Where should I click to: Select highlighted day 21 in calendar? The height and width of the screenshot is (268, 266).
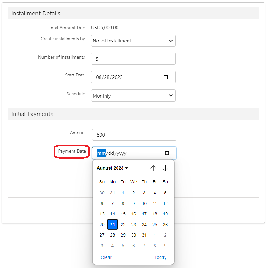[x=112, y=225]
